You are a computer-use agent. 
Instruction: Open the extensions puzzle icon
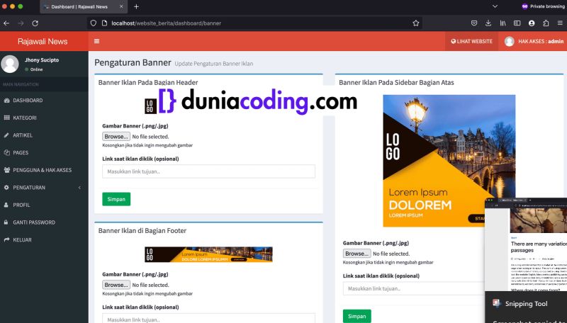pos(546,23)
